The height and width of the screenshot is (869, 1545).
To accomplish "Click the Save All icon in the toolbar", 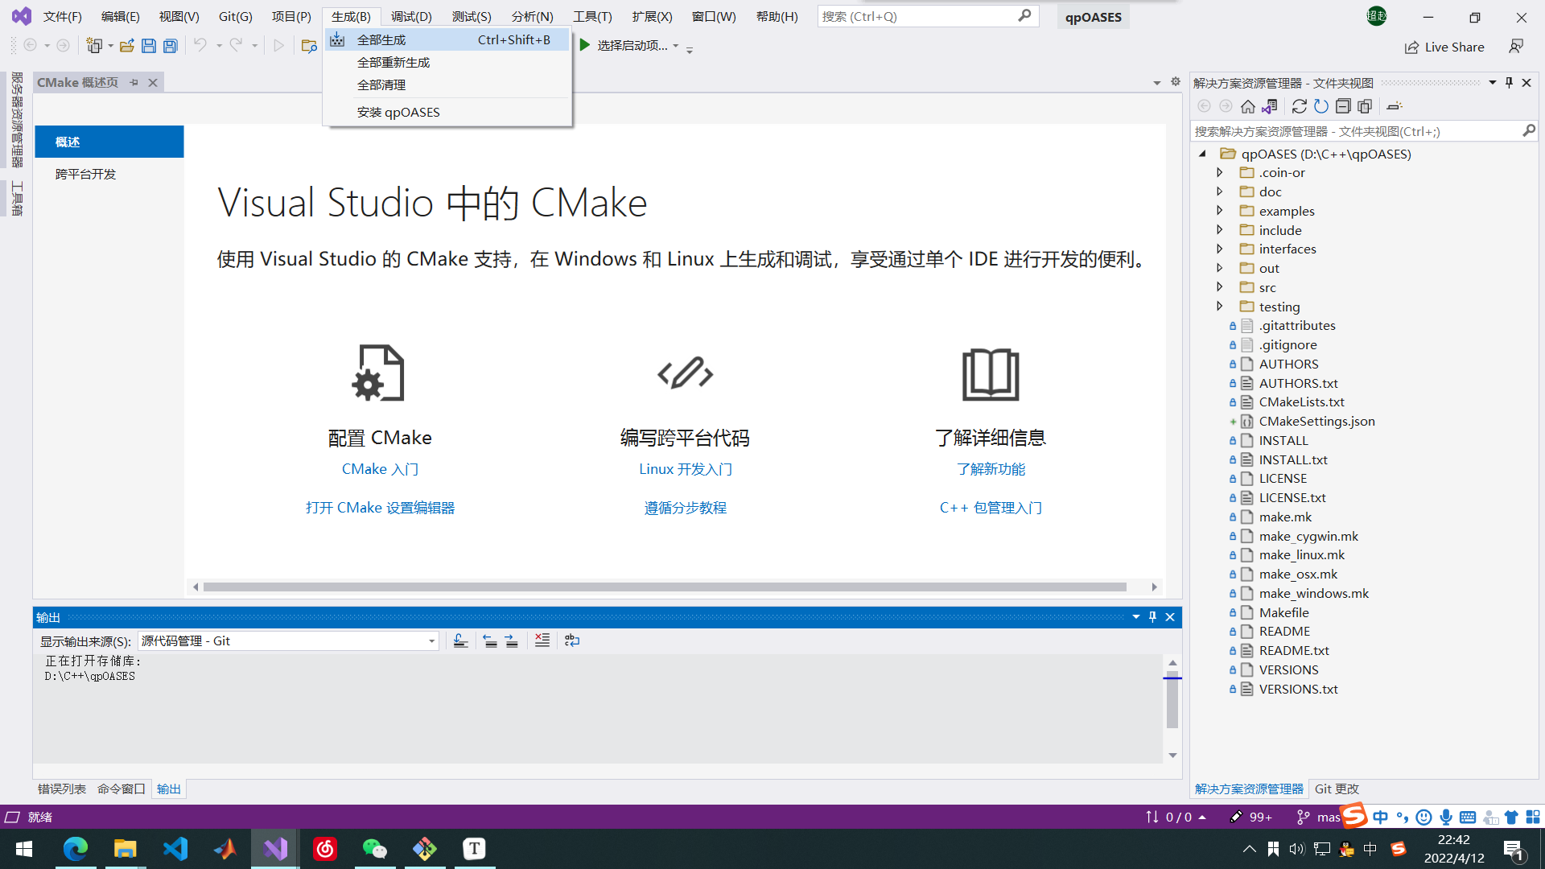I will click(171, 46).
